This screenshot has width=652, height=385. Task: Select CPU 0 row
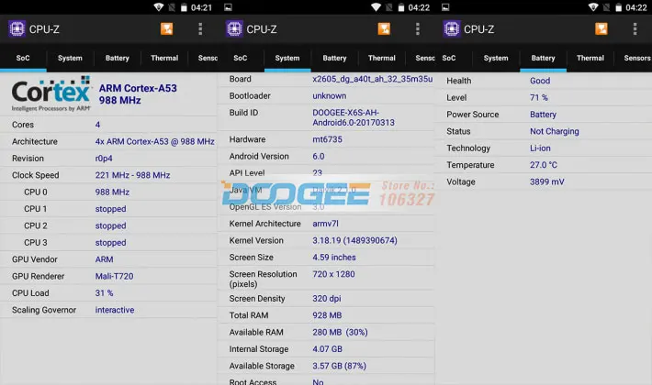pos(108,192)
